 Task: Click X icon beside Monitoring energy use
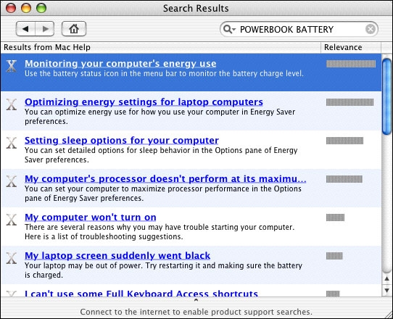[12, 66]
